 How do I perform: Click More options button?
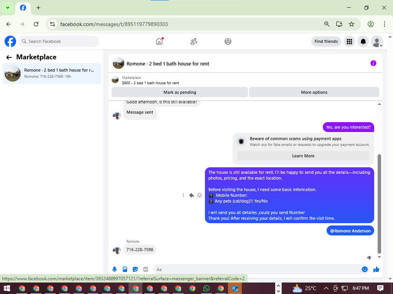tap(314, 92)
